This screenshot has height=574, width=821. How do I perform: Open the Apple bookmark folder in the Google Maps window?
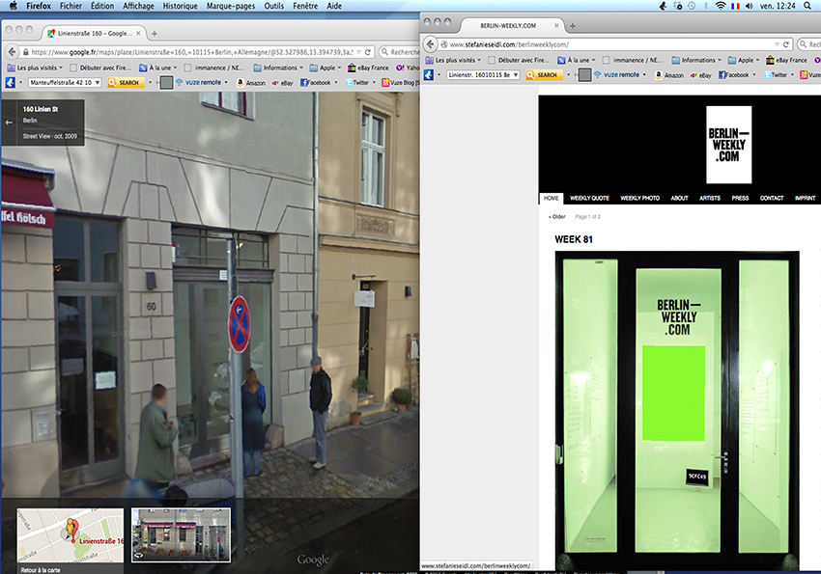pos(326,68)
